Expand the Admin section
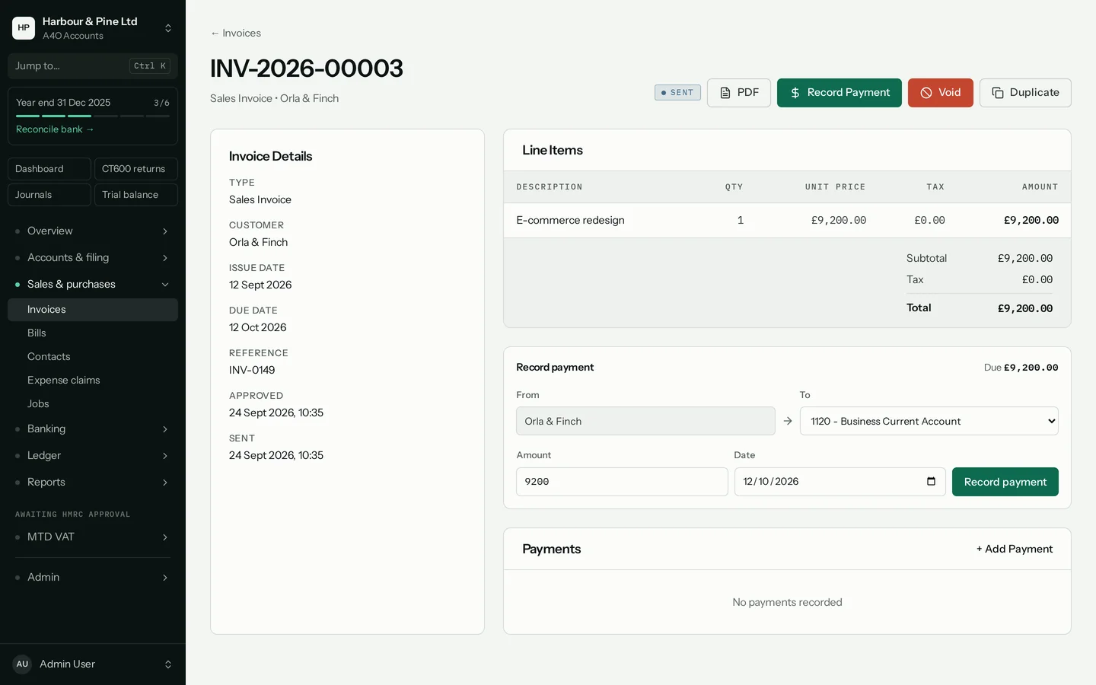This screenshot has height=685, width=1096. (x=93, y=578)
